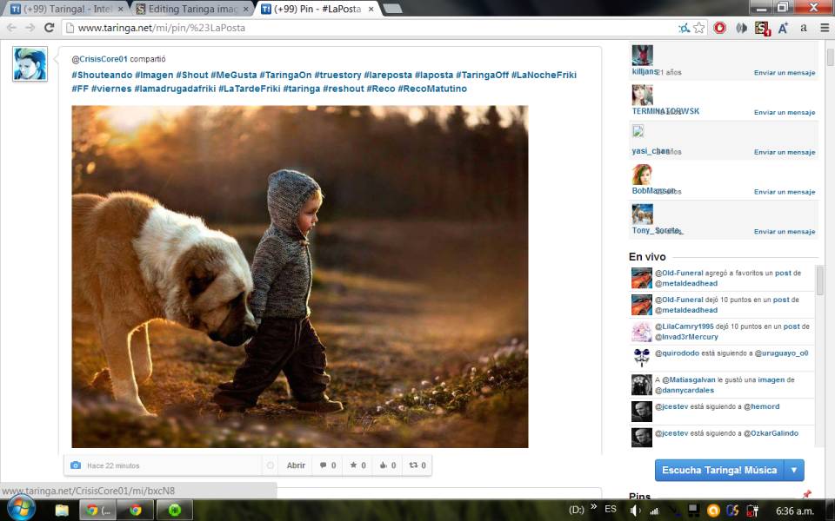Toggle the lowercase 'a' extension icon
The image size is (835, 521).
point(804,28)
